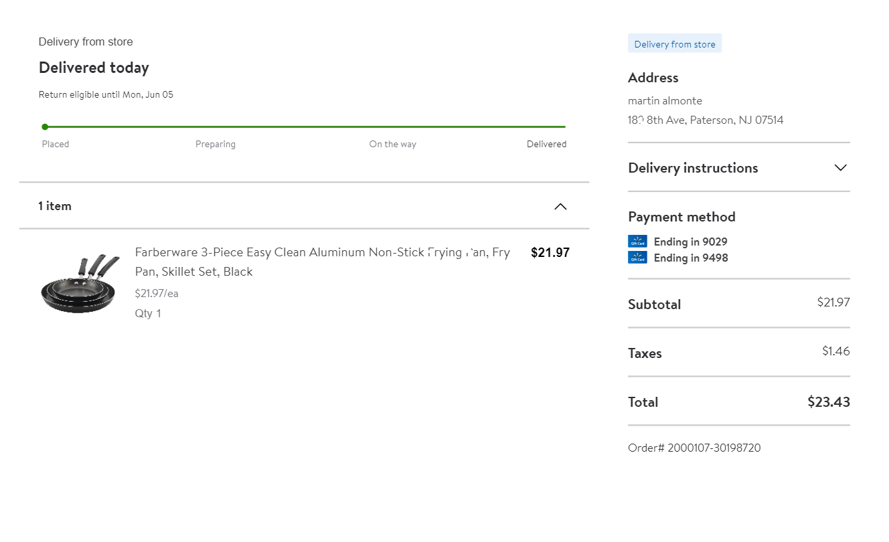889x542 pixels.
Task: Expand the Delivery instructions chevron
Action: (x=841, y=167)
